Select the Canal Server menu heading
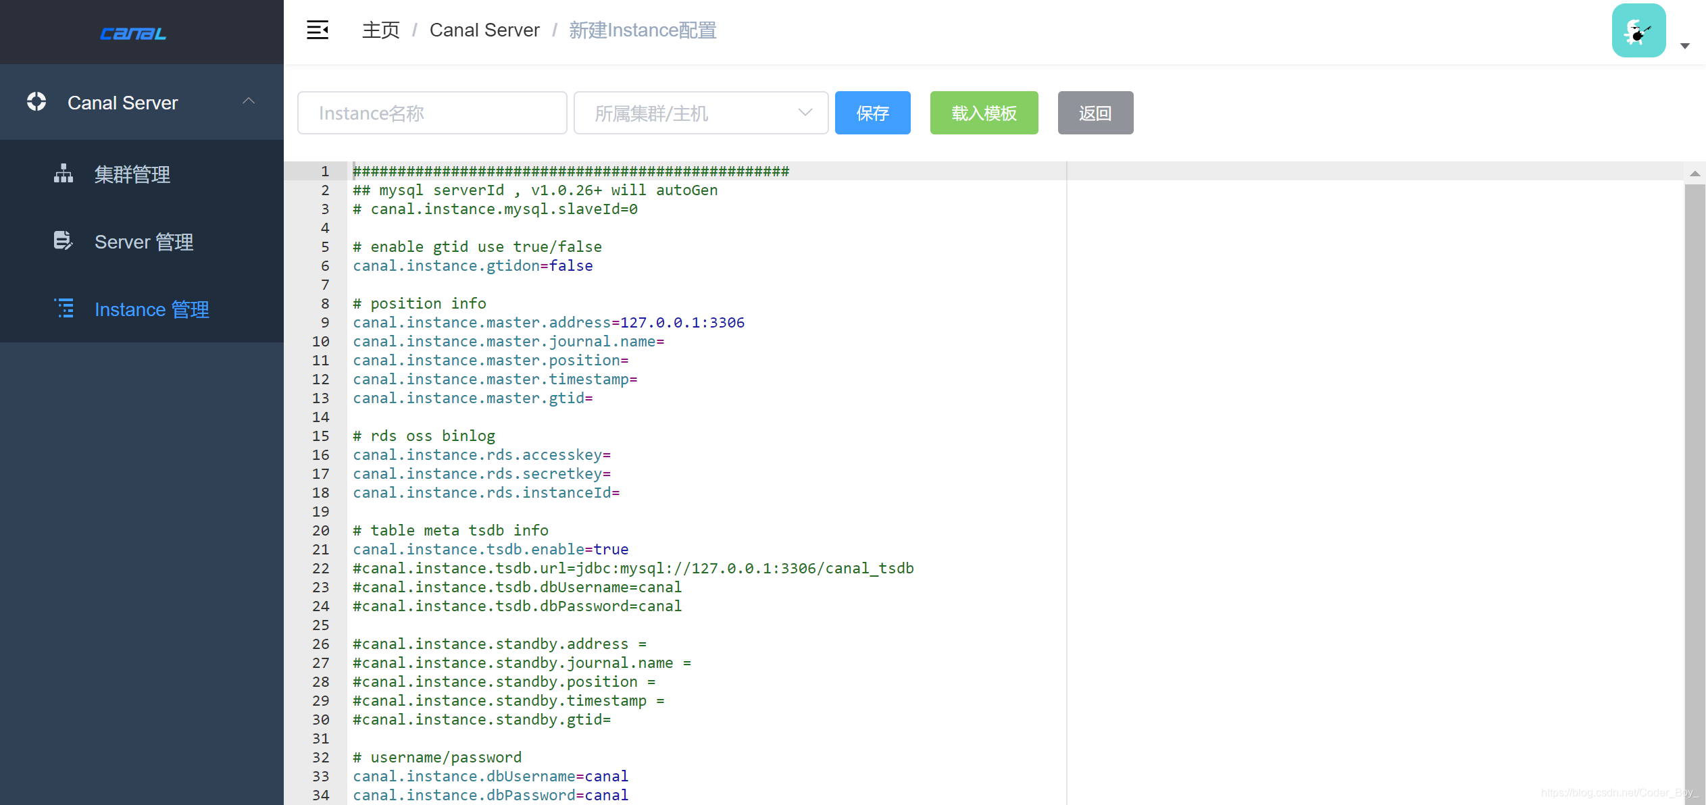Image resolution: width=1706 pixels, height=805 pixels. pos(142,102)
